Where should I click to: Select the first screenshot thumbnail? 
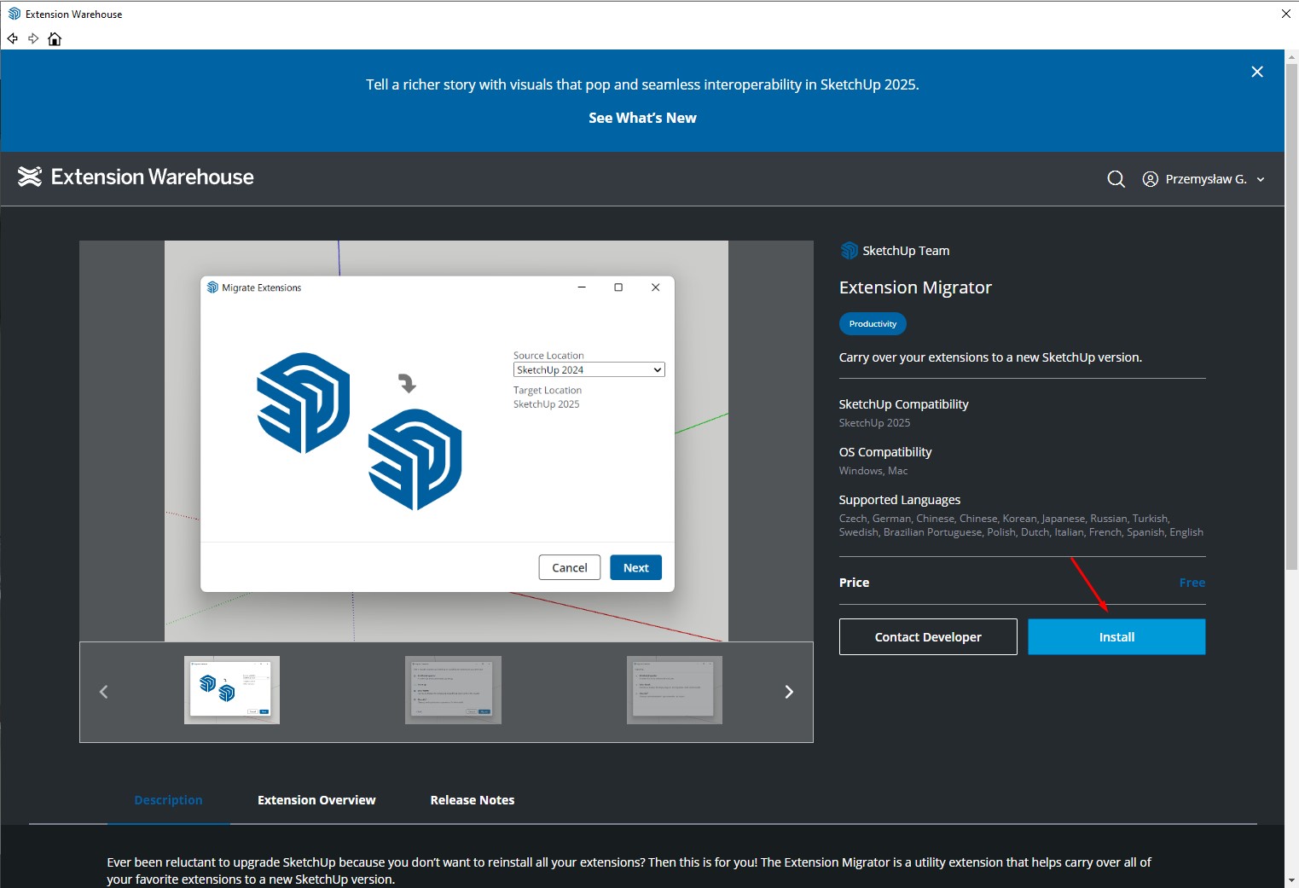tap(232, 690)
